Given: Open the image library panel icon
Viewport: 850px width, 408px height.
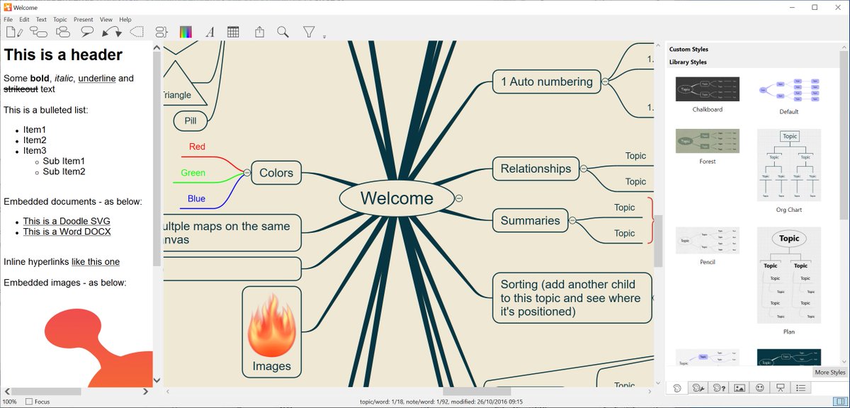Looking at the screenshot, I should click(739, 388).
